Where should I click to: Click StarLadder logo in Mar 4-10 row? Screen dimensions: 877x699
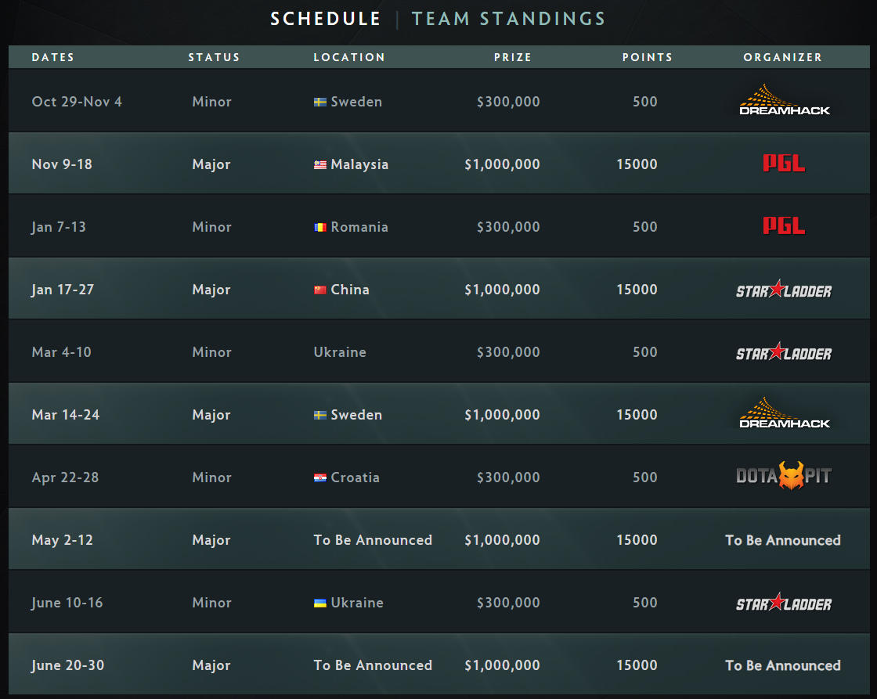pyautogui.click(x=784, y=351)
